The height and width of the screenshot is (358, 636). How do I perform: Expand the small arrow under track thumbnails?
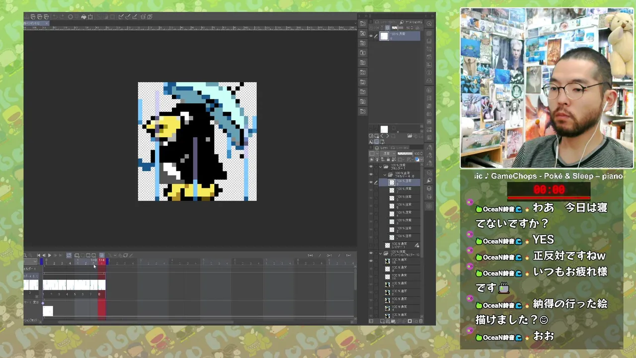[37, 297]
